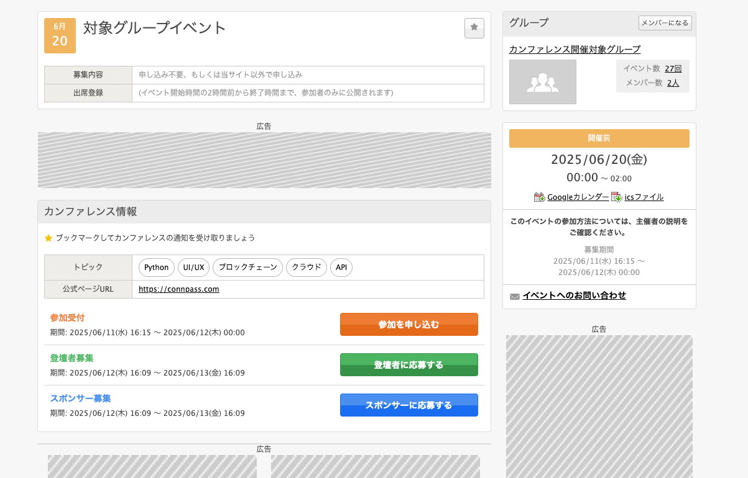Screen dimensions: 748x478
Task: Open the クラウド topic tag
Action: (306, 268)
